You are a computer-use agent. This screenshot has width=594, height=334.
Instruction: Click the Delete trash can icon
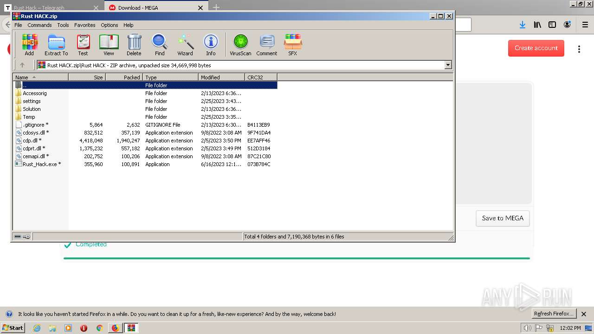coord(134,45)
